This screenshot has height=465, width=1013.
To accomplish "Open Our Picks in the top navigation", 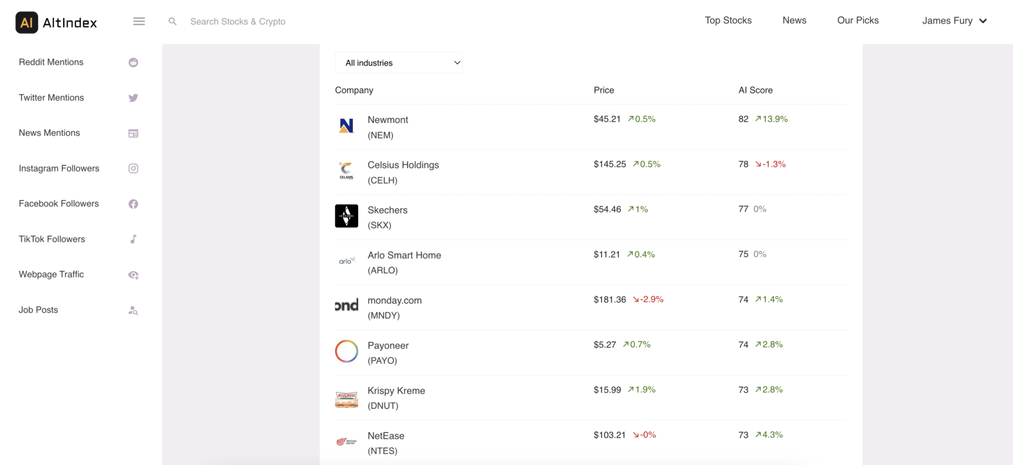I will pyautogui.click(x=858, y=20).
